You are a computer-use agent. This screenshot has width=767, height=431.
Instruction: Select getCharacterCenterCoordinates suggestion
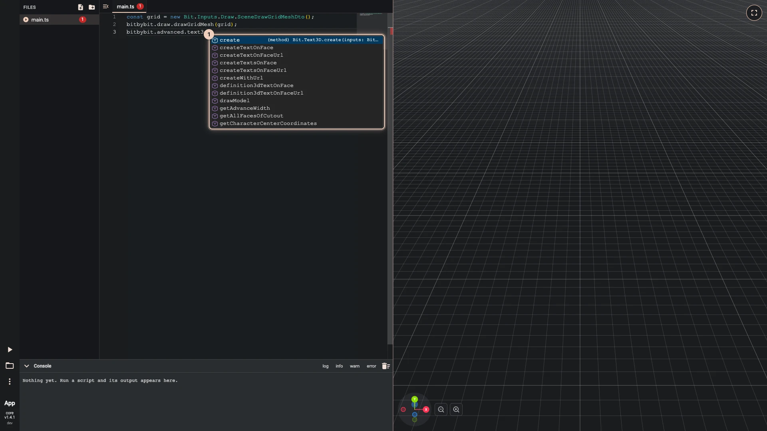[297, 123]
